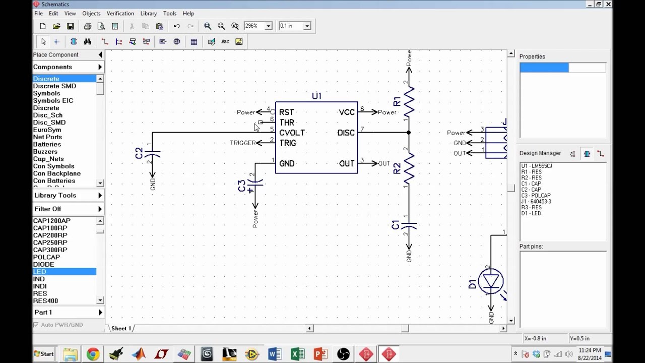This screenshot has width=645, height=363.
Task: Open the Library menu
Action: [x=149, y=14]
